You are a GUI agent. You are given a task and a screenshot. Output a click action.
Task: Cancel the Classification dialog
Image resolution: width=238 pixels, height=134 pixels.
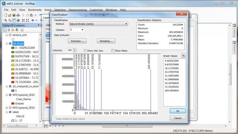click(178, 118)
